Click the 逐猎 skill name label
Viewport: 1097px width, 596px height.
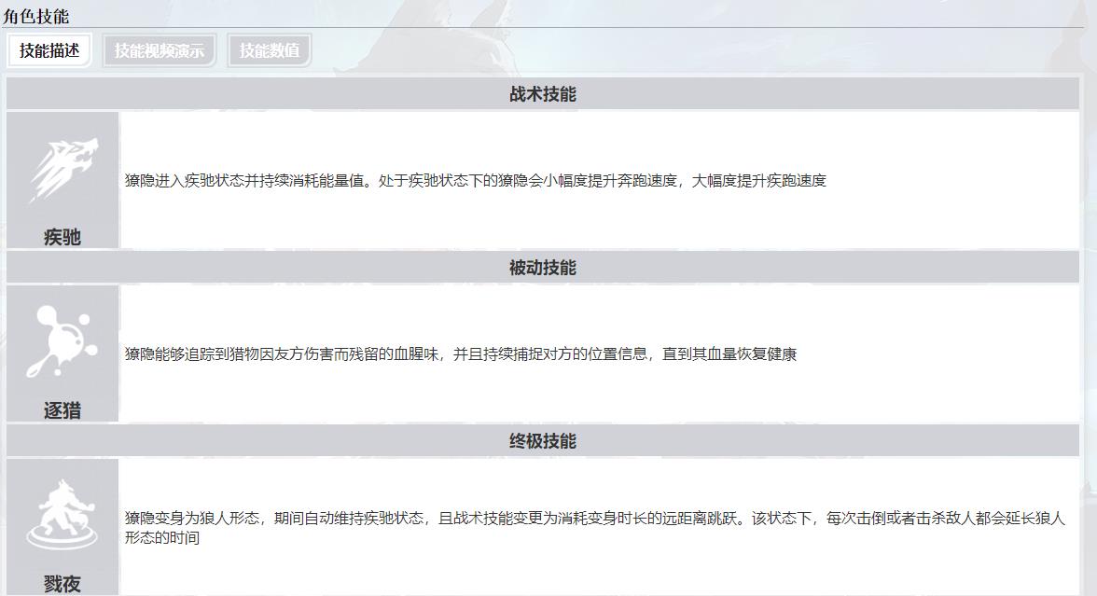[x=62, y=410]
